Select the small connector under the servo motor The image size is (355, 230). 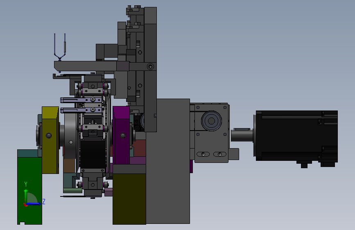pos(304,165)
